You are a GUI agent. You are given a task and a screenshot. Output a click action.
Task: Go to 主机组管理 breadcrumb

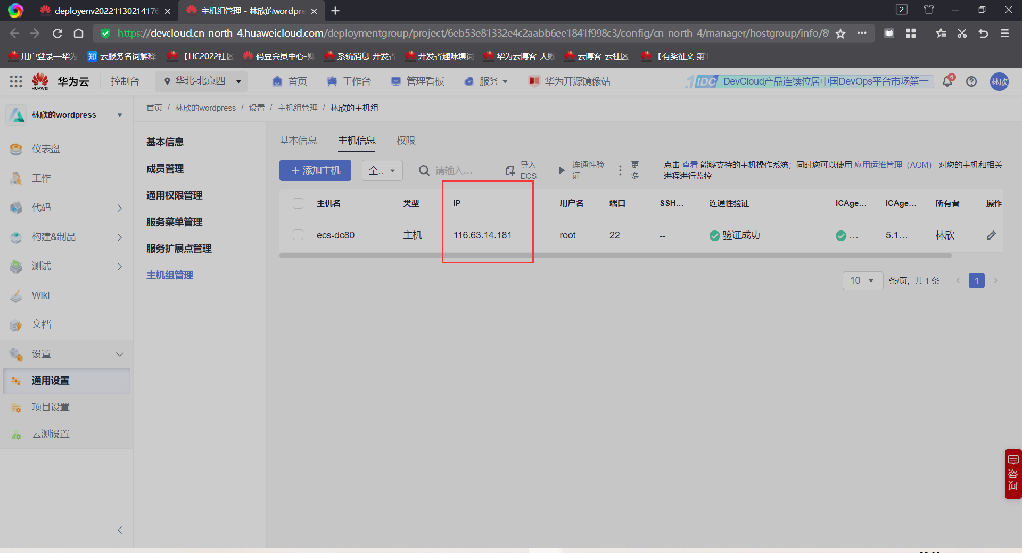click(x=298, y=108)
